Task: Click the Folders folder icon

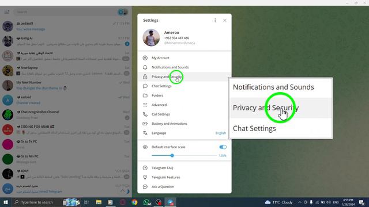Action: pos(145,95)
